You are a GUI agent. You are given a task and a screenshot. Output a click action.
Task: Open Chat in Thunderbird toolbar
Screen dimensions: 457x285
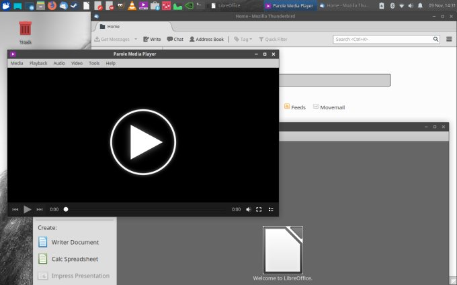[x=175, y=40]
